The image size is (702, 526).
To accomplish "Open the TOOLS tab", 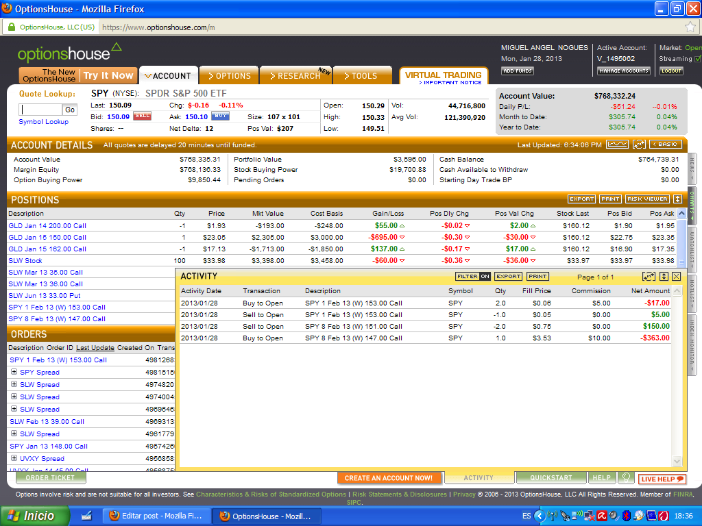I will pos(362,75).
